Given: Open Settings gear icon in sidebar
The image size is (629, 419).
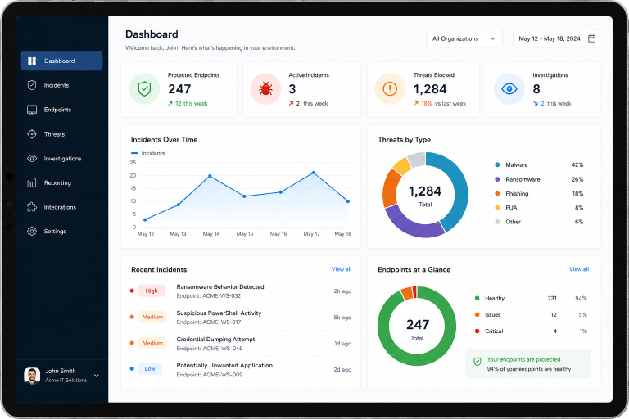Looking at the screenshot, I should pyautogui.click(x=32, y=232).
